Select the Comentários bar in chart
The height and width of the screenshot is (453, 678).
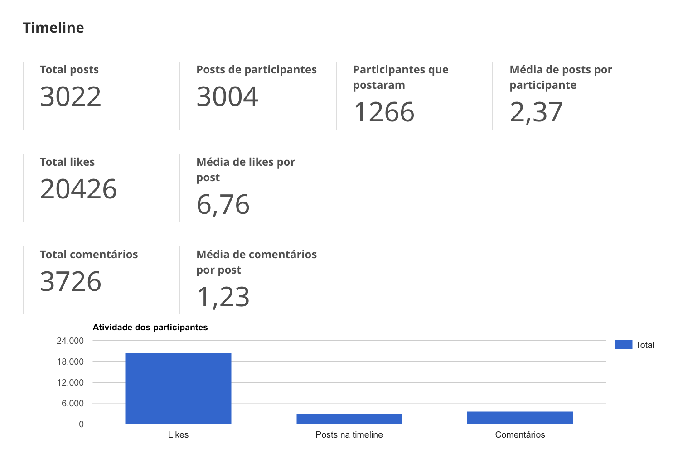click(x=520, y=418)
